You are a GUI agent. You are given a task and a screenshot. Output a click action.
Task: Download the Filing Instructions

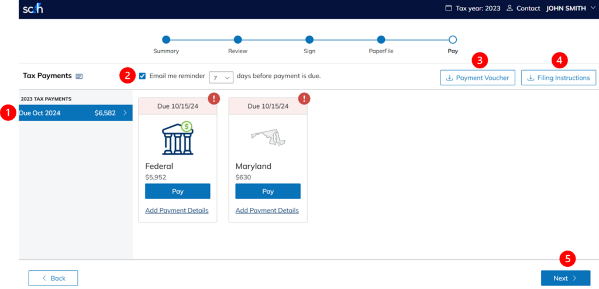559,78
